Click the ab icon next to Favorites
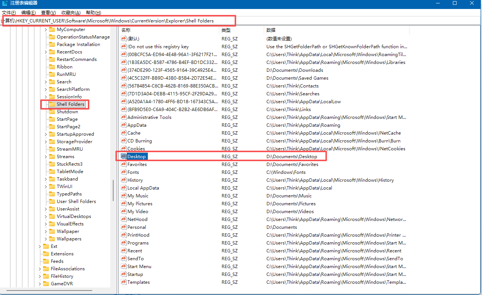Image resolution: width=482 pixels, height=295 pixels. 124,164
